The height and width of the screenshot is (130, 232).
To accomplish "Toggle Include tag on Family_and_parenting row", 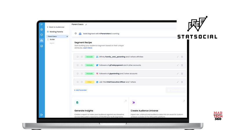I will click(90, 57).
